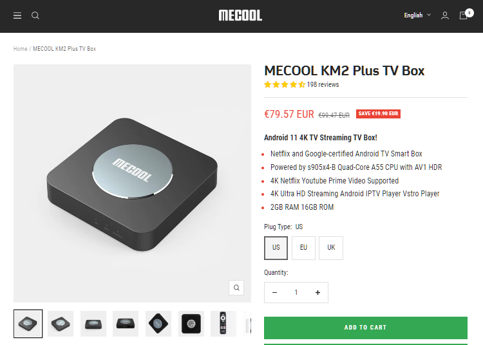Click the quantity number input field

click(x=296, y=292)
